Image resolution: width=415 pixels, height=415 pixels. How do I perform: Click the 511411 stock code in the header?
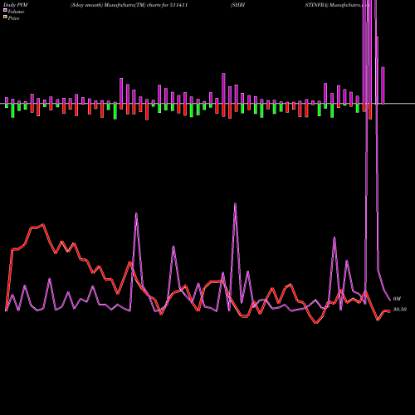point(178,5)
